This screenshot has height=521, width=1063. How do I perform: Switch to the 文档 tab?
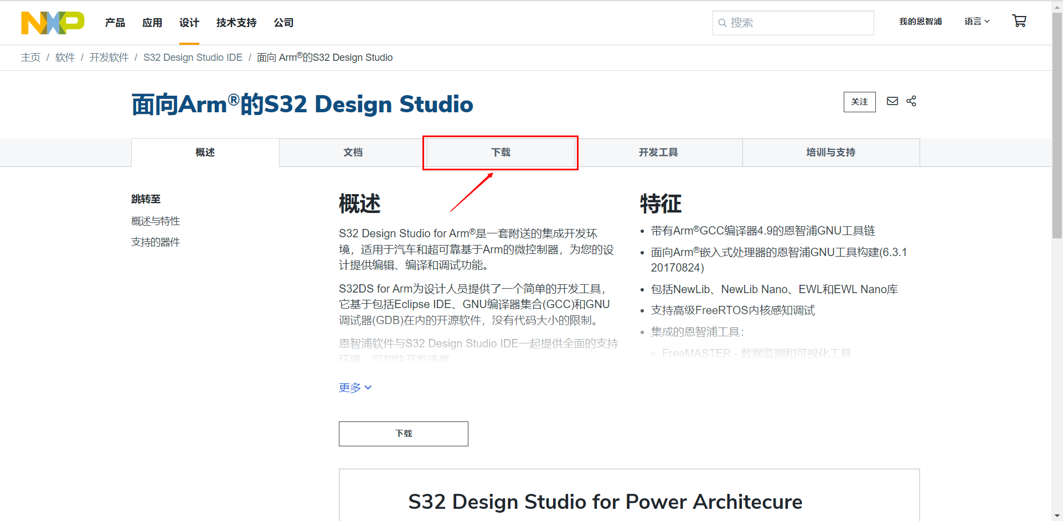pyautogui.click(x=352, y=152)
